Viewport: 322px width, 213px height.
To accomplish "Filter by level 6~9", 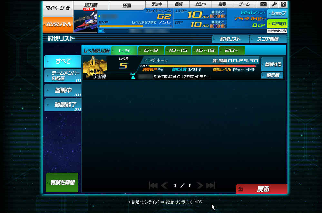I will click(x=151, y=51).
